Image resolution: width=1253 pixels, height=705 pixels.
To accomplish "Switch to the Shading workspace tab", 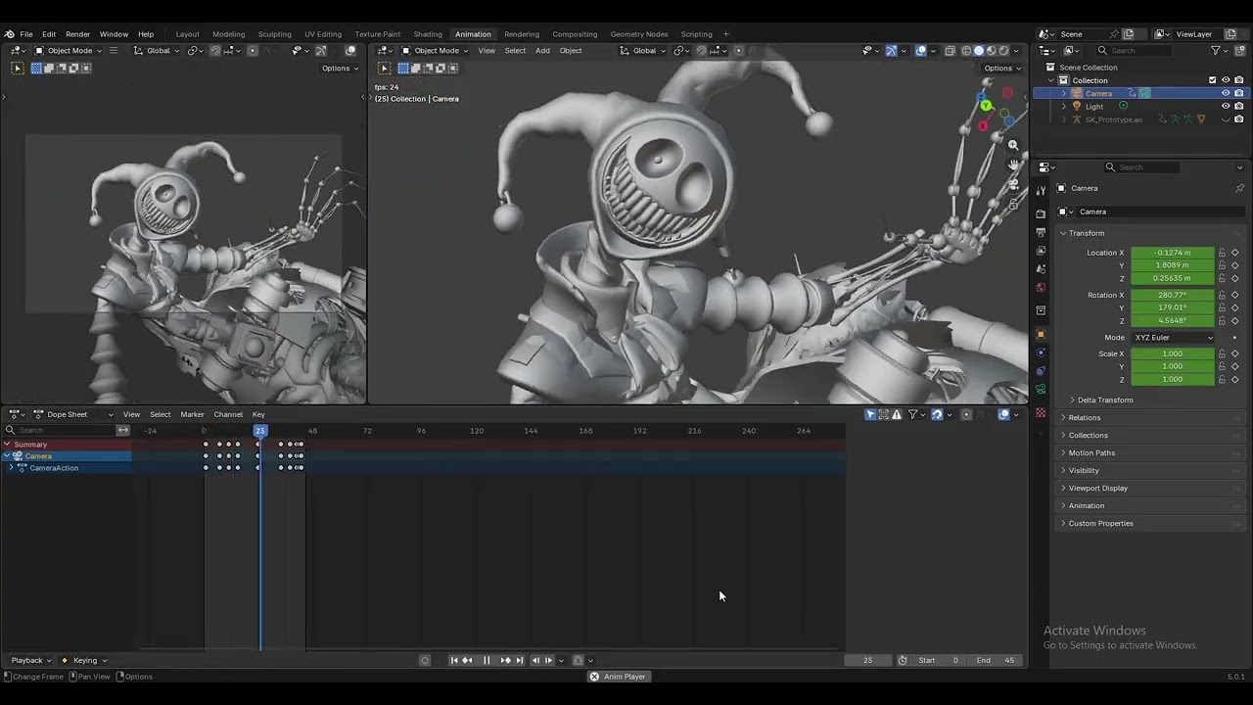I will pyautogui.click(x=428, y=34).
